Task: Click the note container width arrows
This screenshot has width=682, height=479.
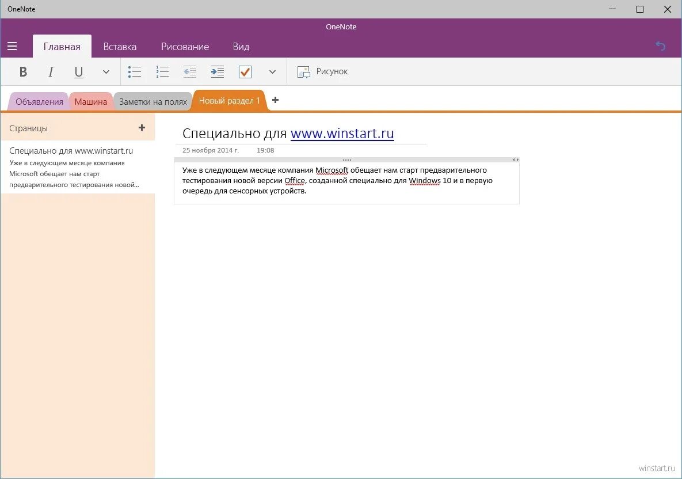Action: pyautogui.click(x=515, y=159)
